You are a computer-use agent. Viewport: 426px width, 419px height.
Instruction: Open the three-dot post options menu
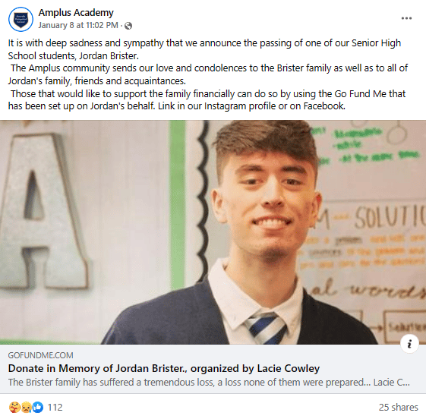pyautogui.click(x=406, y=18)
